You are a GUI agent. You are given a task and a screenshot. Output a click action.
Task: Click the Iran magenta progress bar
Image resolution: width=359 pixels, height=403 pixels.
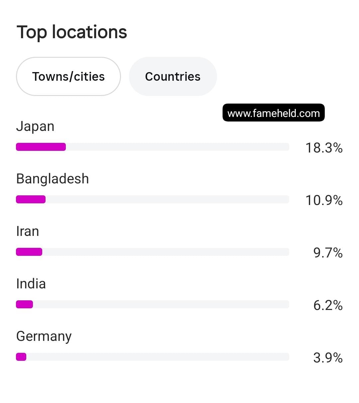[29, 252]
